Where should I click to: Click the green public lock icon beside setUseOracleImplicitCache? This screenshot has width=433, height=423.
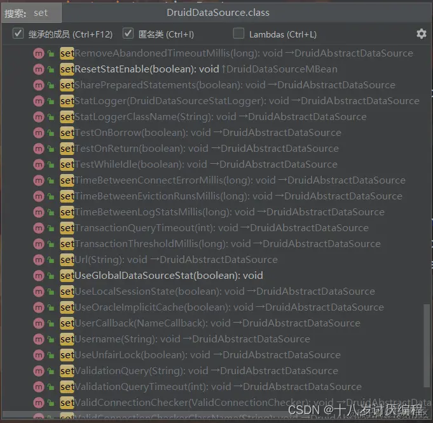[x=51, y=307]
